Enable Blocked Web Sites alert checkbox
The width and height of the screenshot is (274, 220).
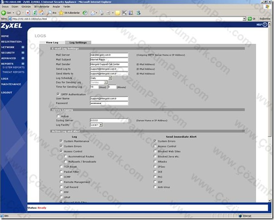(x=155, y=151)
